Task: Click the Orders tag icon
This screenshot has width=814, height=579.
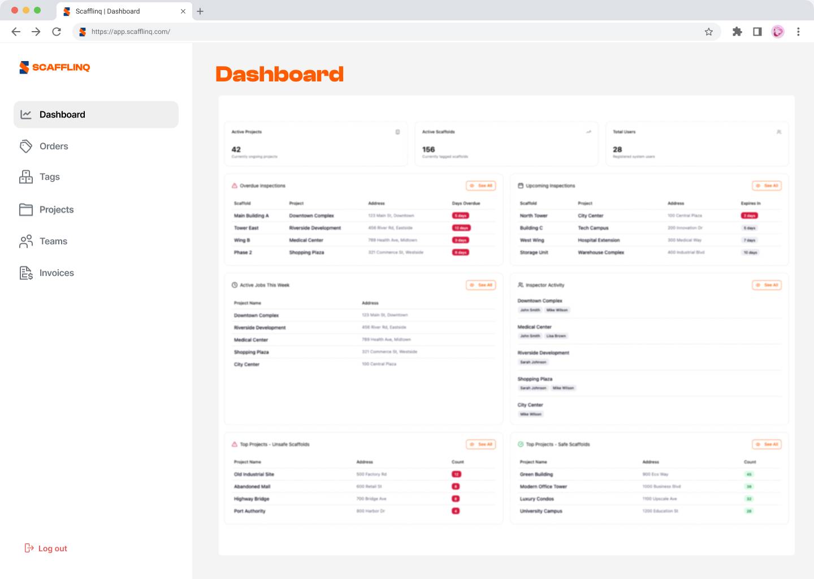Action: 26,146
